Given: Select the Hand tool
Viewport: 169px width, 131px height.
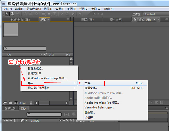Looking at the screenshot, I should point(12,14).
